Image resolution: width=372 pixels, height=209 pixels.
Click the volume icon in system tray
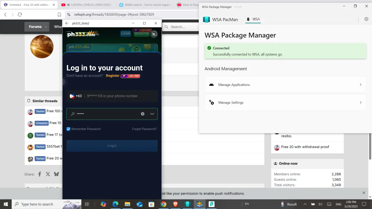pos(321,204)
